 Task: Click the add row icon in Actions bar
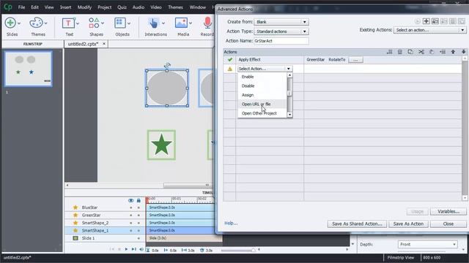coord(389,52)
